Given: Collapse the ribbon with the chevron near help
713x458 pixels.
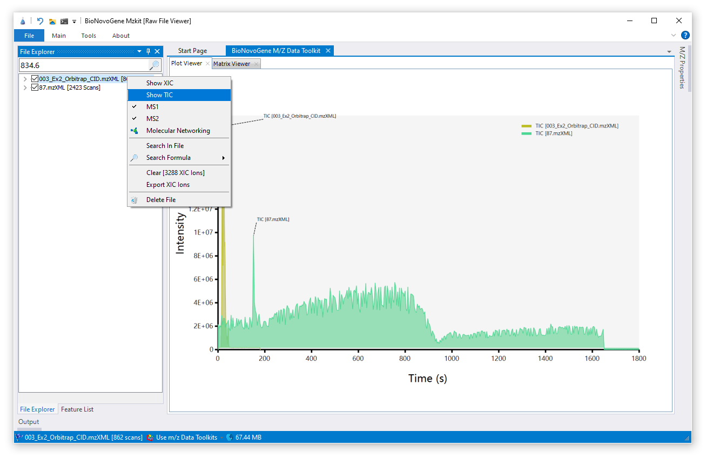Looking at the screenshot, I should (x=674, y=36).
